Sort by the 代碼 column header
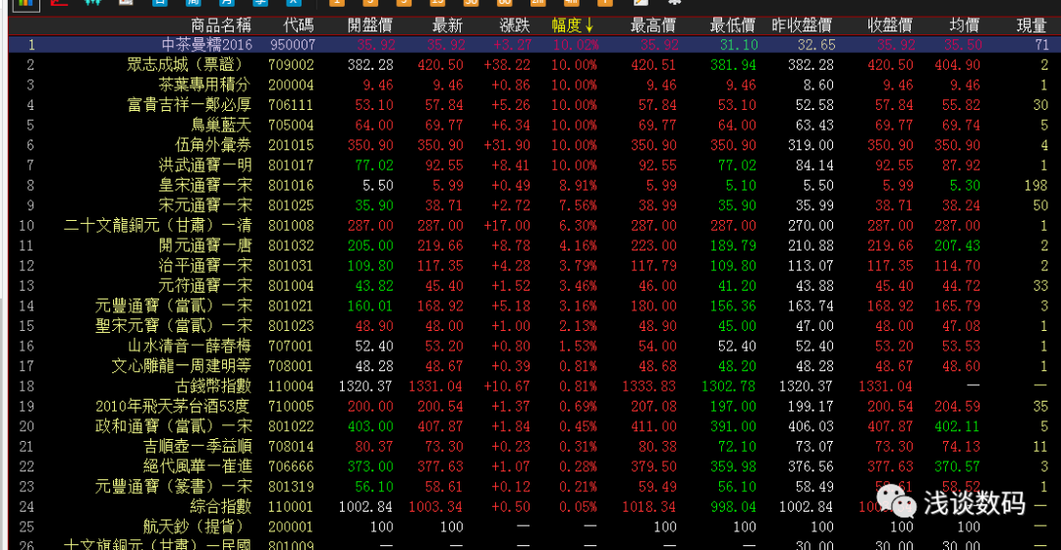Viewport: 1061px width, 550px height. [299, 26]
